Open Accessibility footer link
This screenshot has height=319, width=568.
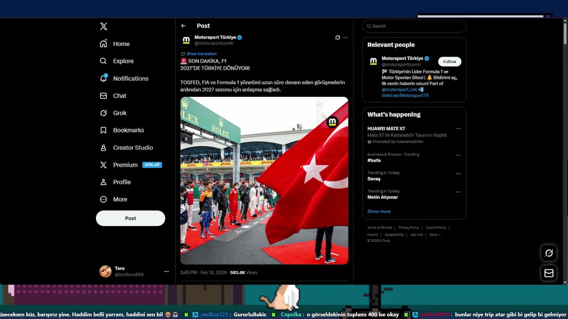(394, 235)
